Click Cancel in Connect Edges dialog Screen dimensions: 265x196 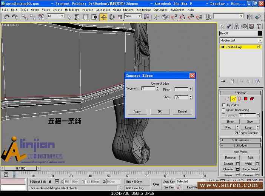click(x=182, y=112)
